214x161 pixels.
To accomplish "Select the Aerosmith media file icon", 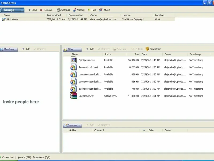I will coord(74,67).
